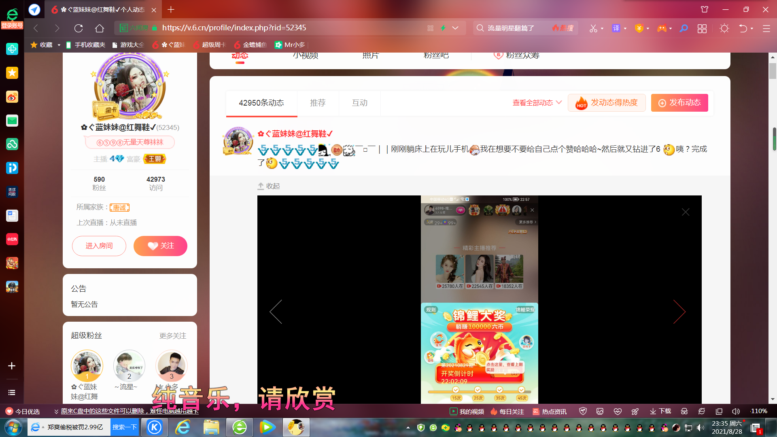The width and height of the screenshot is (777, 437).
Task: Open the Weibo icon in sidebar
Action: point(12,97)
